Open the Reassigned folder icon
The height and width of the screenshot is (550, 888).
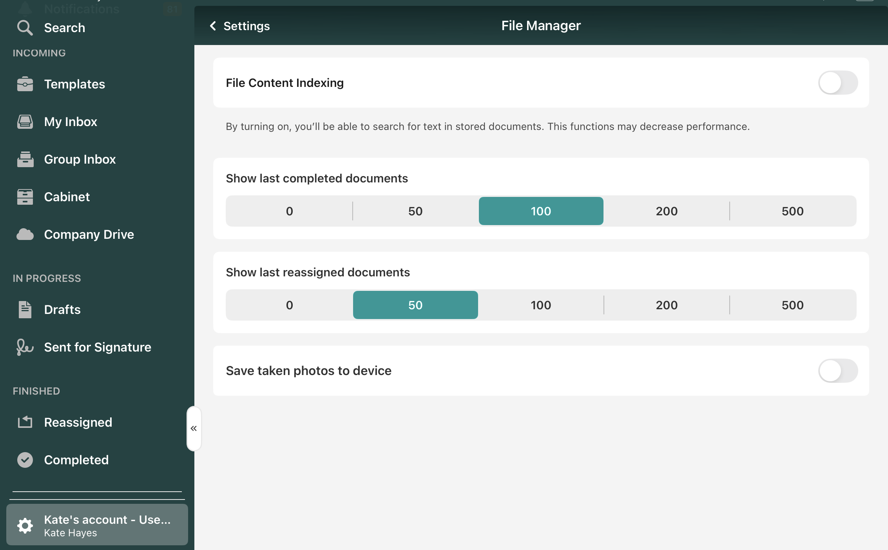point(25,422)
